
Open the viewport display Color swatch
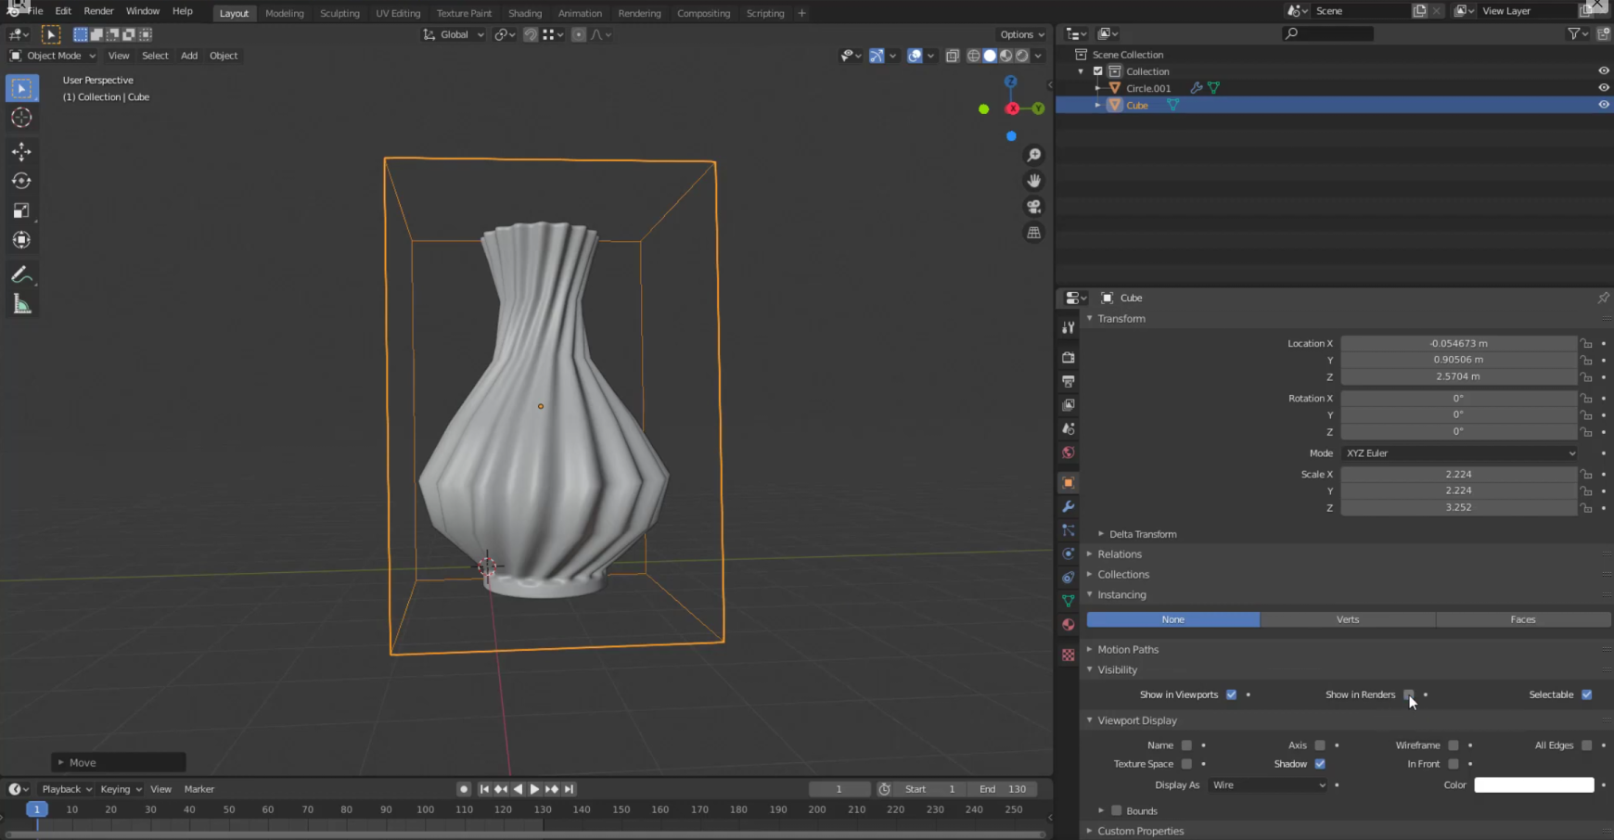coord(1533,785)
